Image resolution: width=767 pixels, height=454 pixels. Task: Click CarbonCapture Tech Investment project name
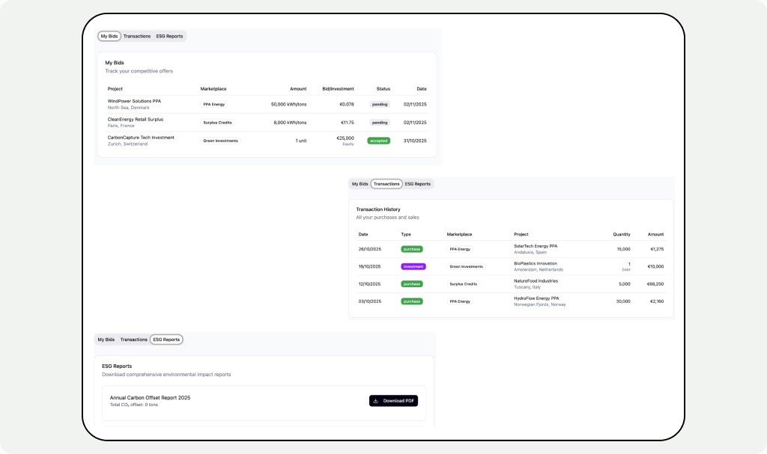pos(141,138)
